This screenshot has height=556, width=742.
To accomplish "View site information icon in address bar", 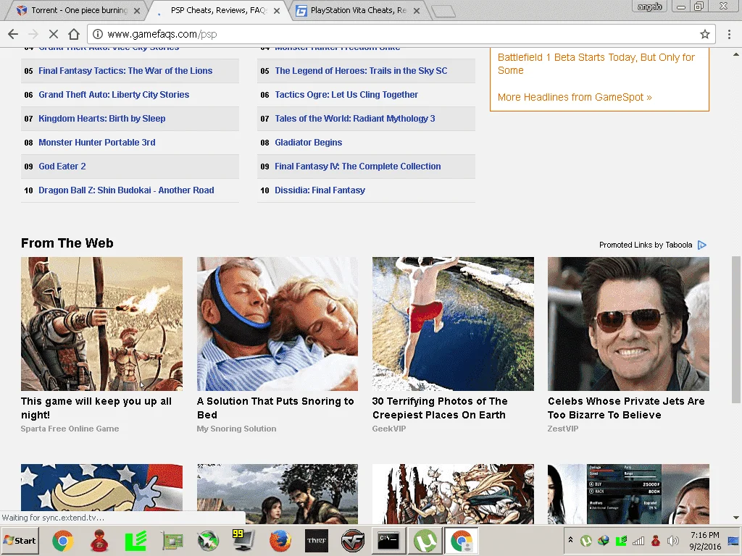I will (x=98, y=34).
